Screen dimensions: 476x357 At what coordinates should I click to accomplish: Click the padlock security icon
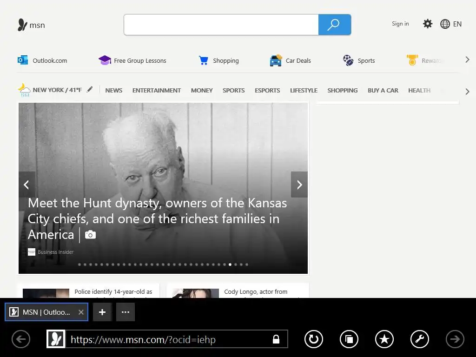tap(276, 339)
